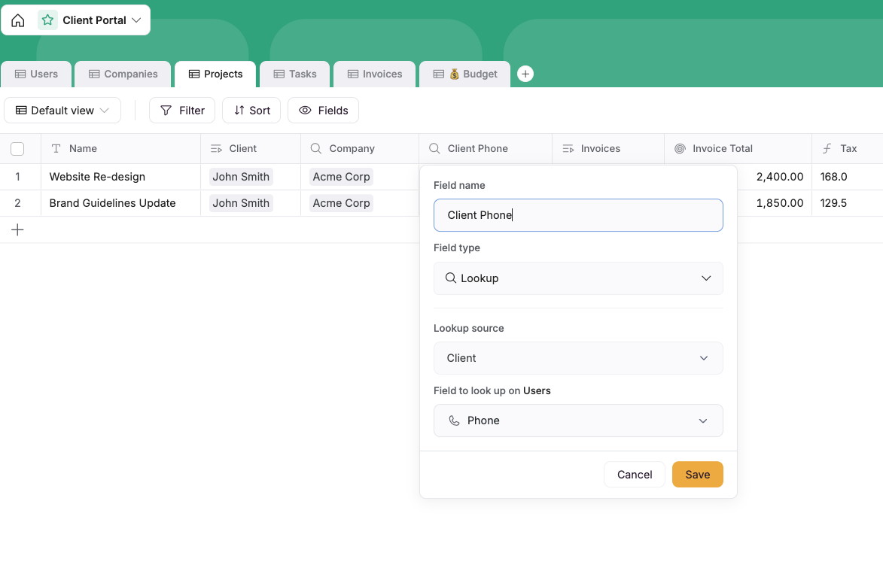The height and width of the screenshot is (586, 883).
Task: Open the Client Portal workspace dropdown chevron
Action: point(136,20)
